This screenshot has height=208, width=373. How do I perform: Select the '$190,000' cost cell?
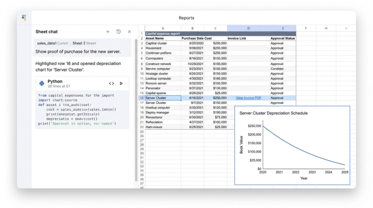tap(215, 113)
